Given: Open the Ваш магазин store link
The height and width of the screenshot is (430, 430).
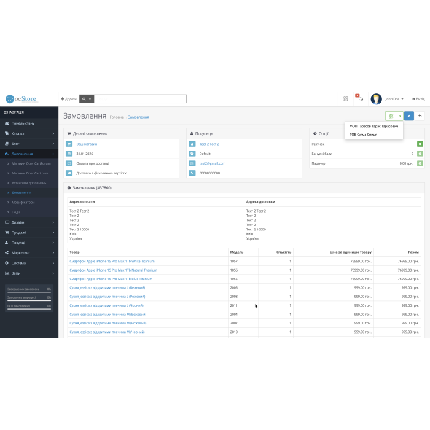Looking at the screenshot, I should [x=87, y=144].
